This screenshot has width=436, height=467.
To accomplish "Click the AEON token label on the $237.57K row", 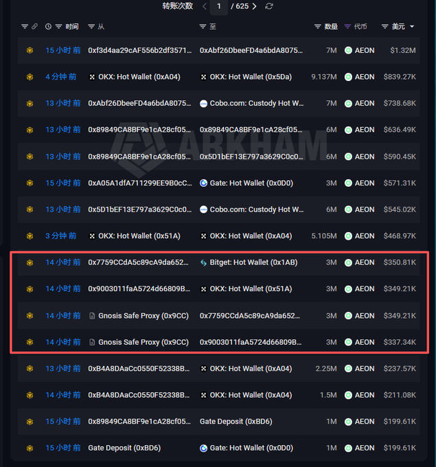I will 365,368.
